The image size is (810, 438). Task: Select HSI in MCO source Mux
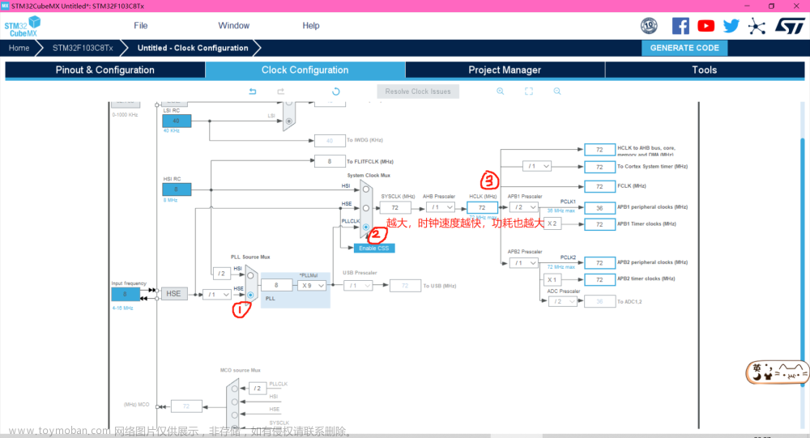click(235, 402)
